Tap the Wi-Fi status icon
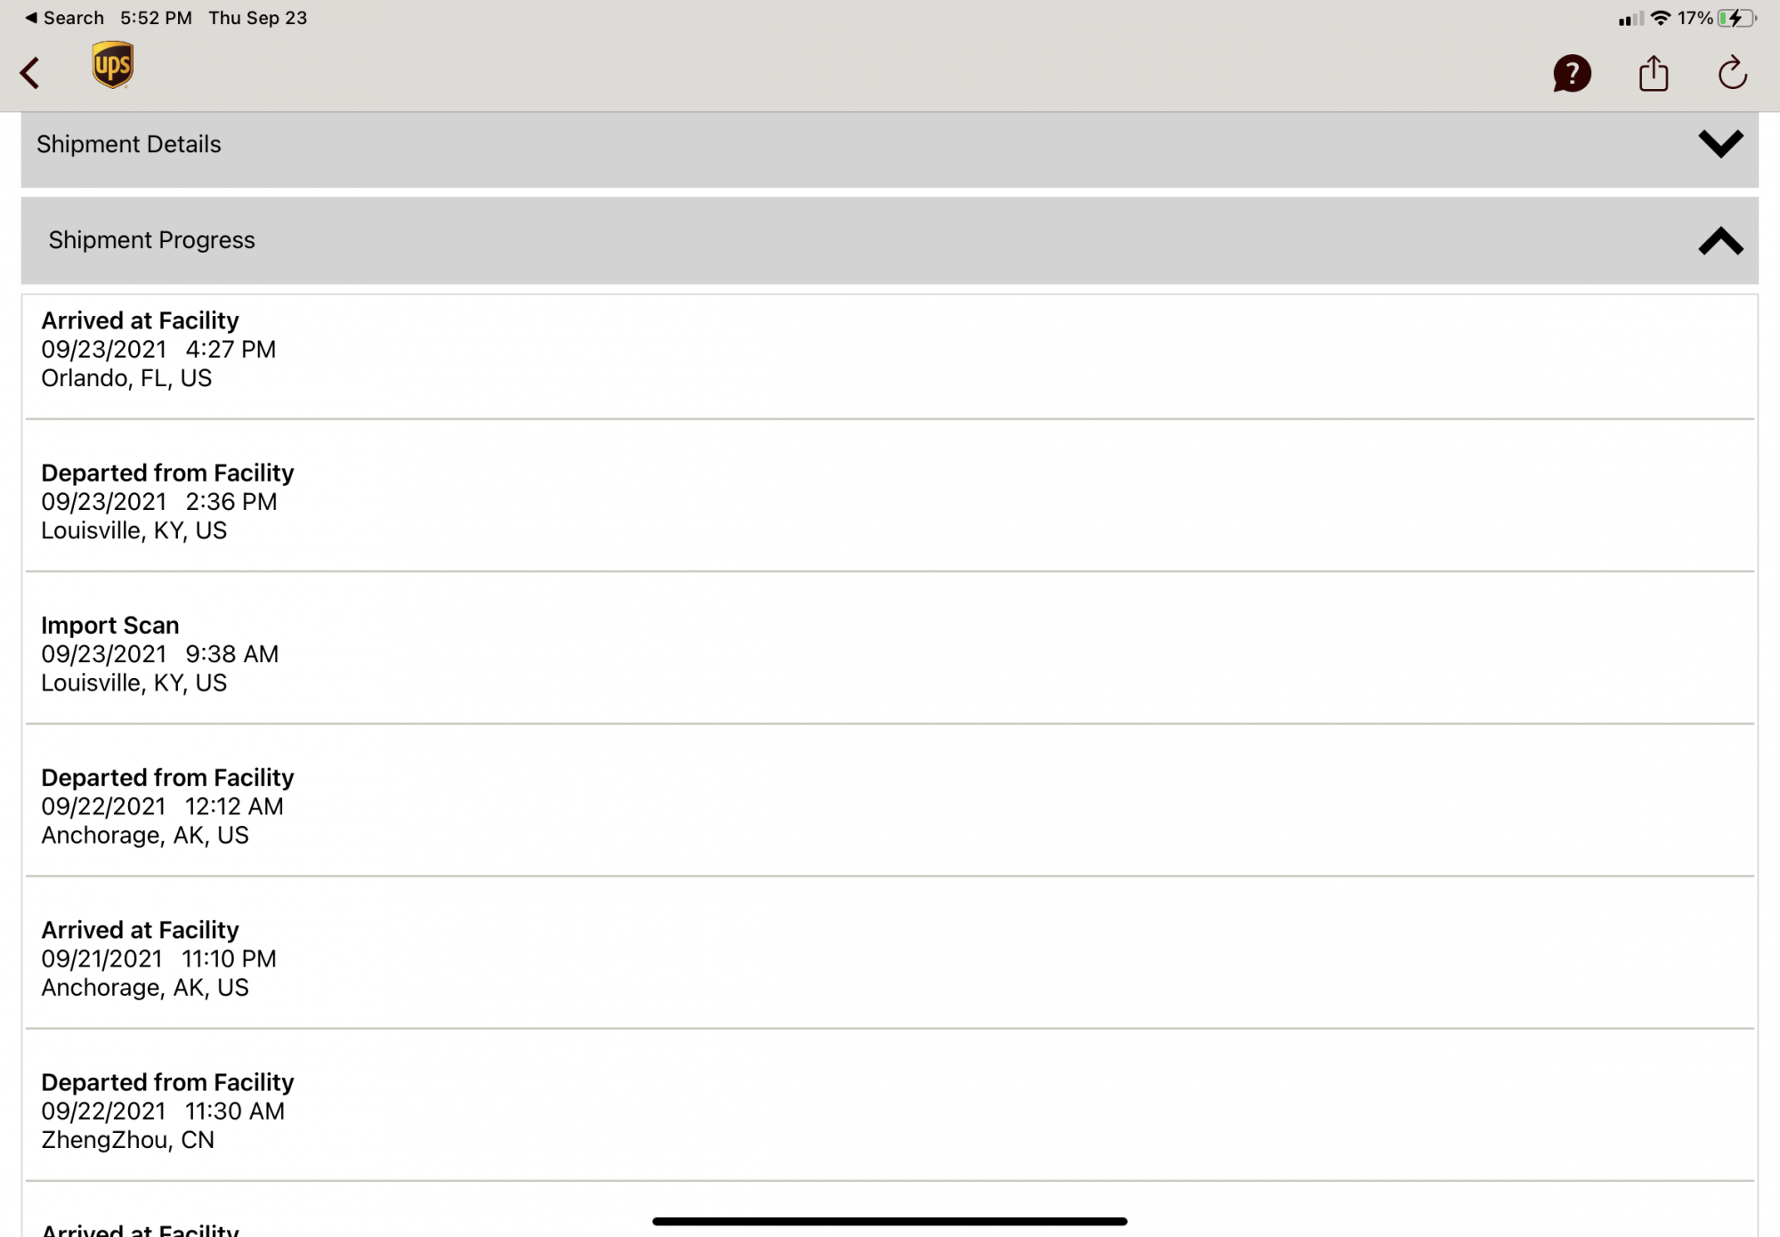 (x=1660, y=18)
